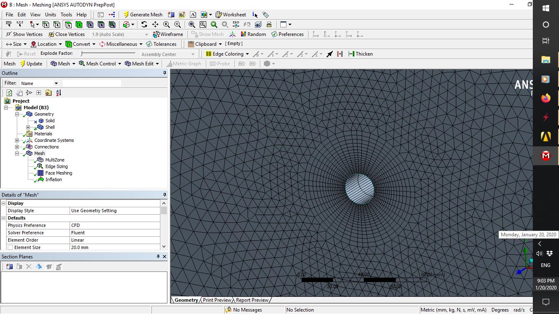559x314 pixels.
Task: Open the Tools menu
Action: coord(66,15)
